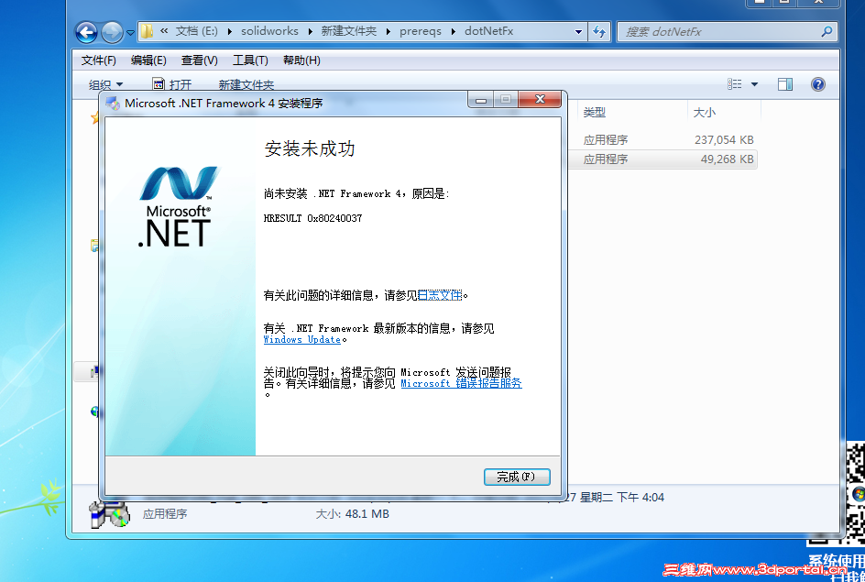Open the 帮助(H) menu
The height and width of the screenshot is (582, 865).
tap(301, 60)
